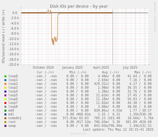Click the y-axis title IOs/second read/write
Viewport: 158px width, 137px height.
tap(3, 37)
